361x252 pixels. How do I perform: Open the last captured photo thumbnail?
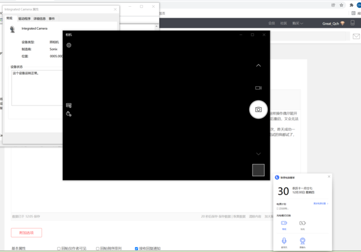click(x=258, y=170)
